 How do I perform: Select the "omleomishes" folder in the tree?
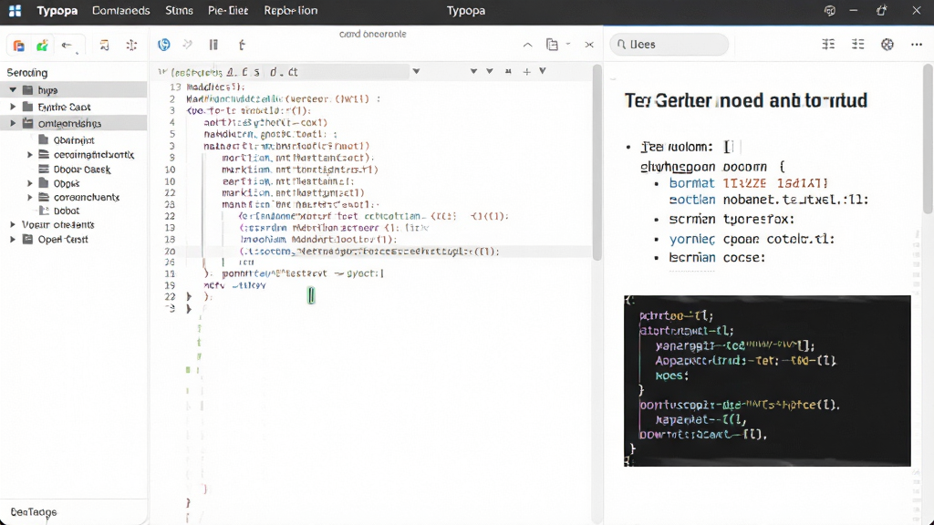click(69, 124)
